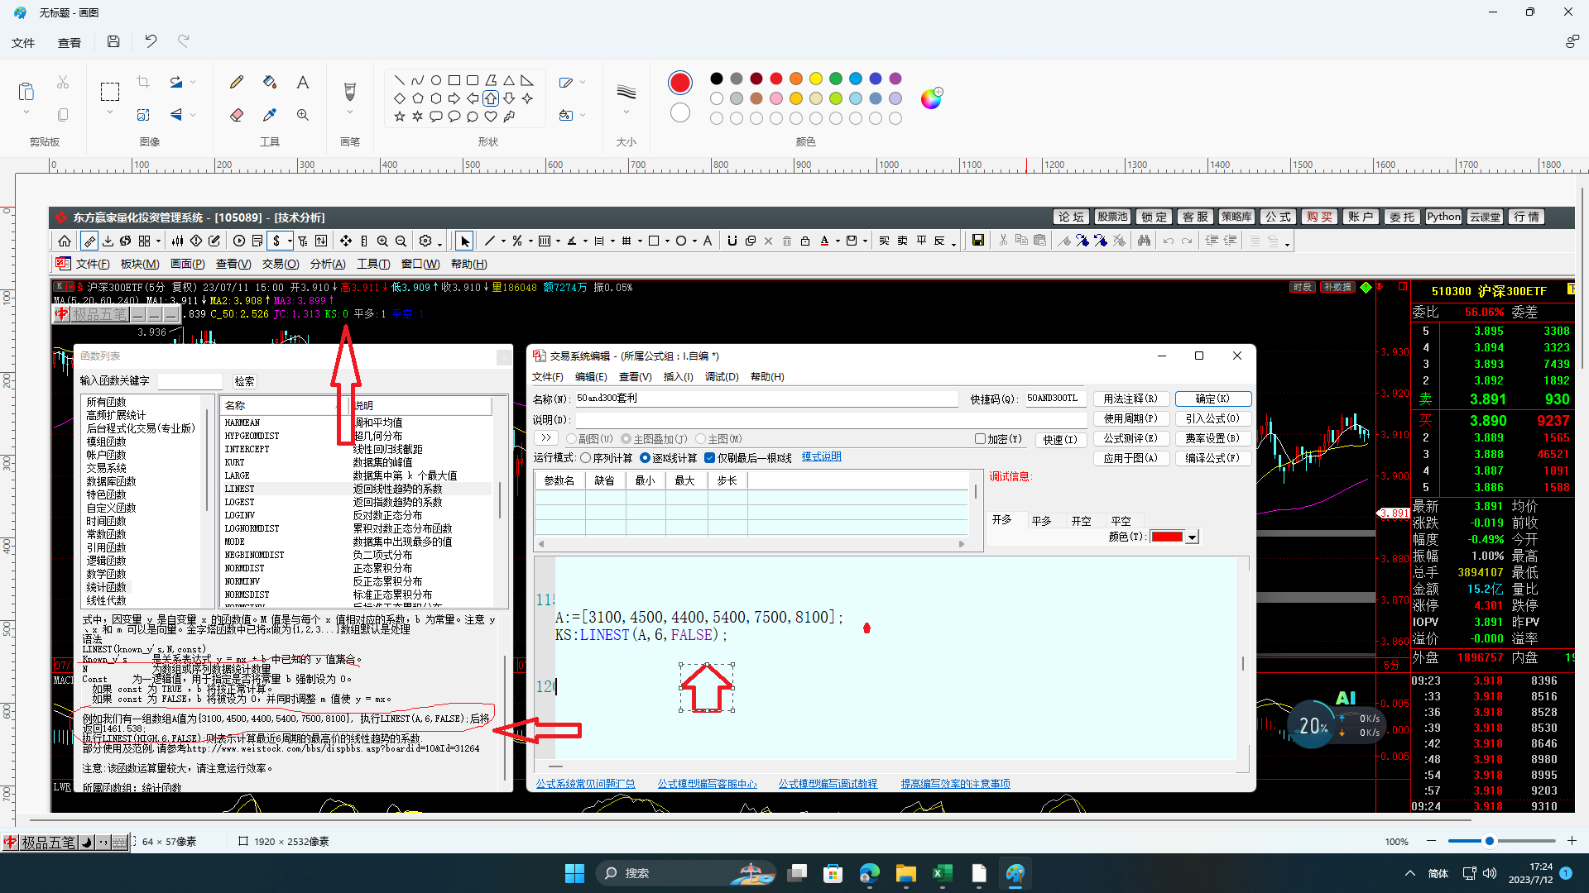Expand the Rotate options chevron
The width and height of the screenshot is (1589, 893).
click(194, 82)
